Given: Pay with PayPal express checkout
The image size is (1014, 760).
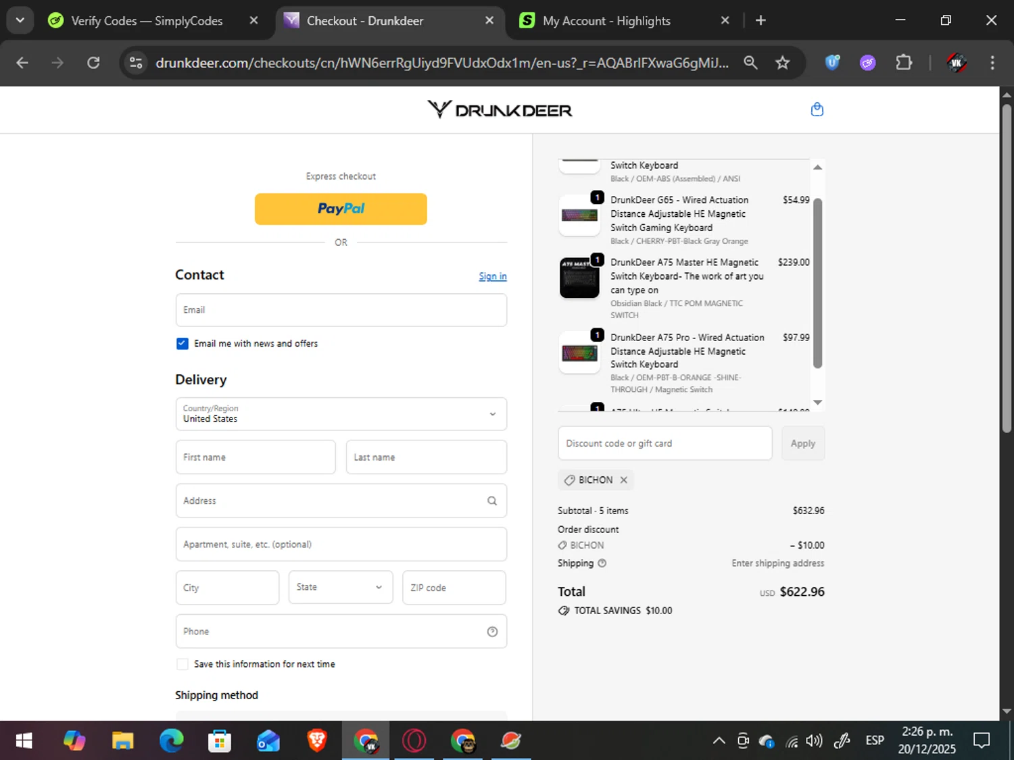Looking at the screenshot, I should [x=341, y=209].
